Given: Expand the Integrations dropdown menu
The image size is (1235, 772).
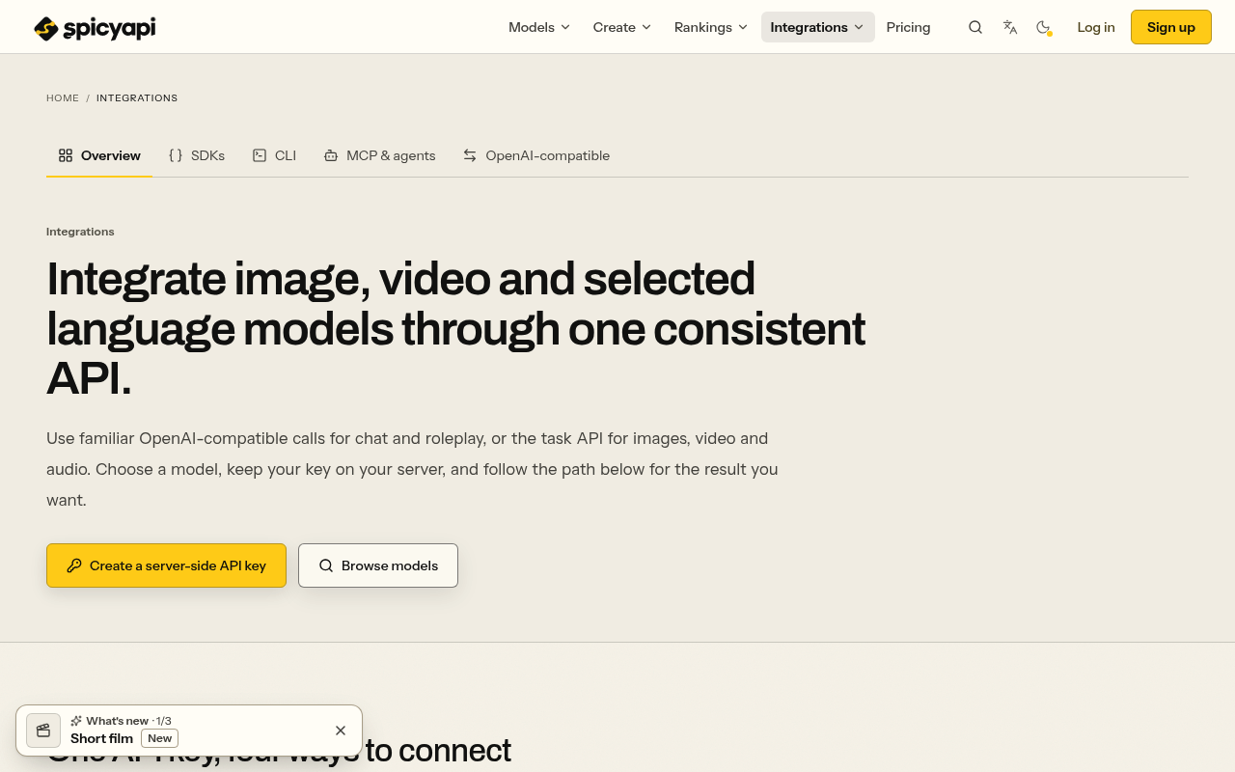Looking at the screenshot, I should [x=818, y=27].
